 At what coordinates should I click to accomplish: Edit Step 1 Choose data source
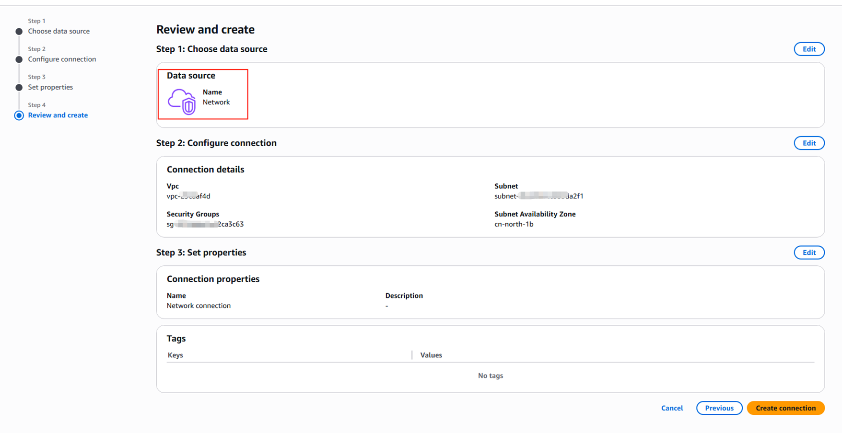point(809,49)
